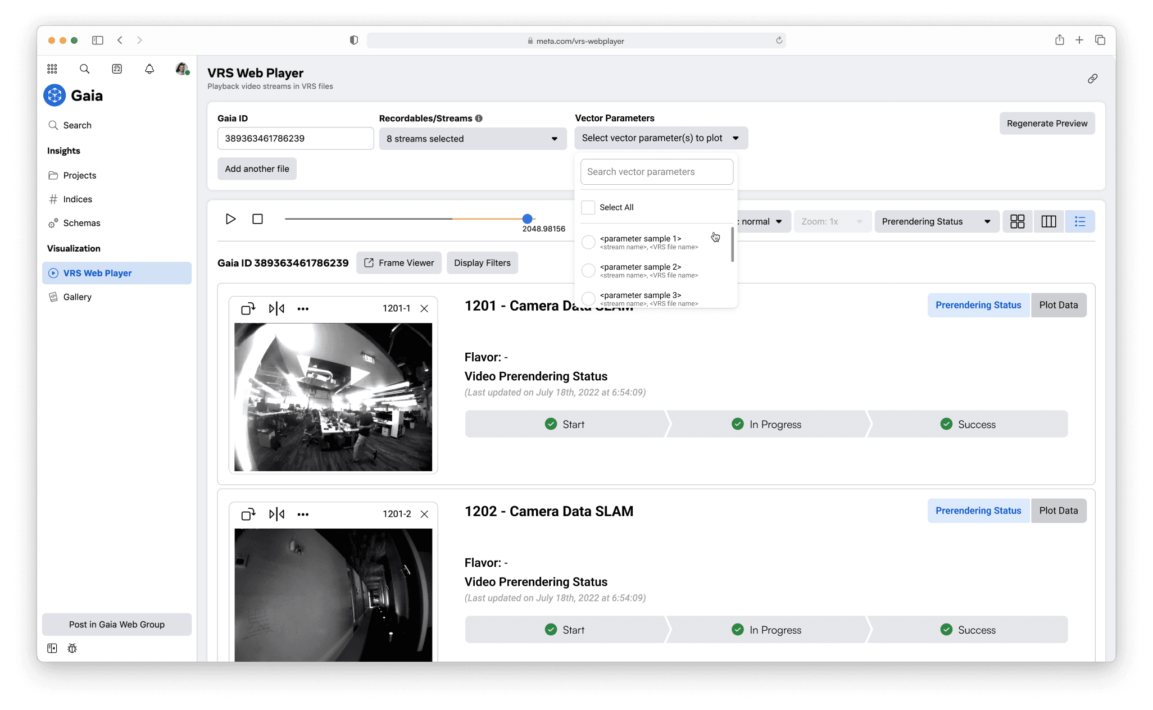Check the Select All checkbox

588,207
